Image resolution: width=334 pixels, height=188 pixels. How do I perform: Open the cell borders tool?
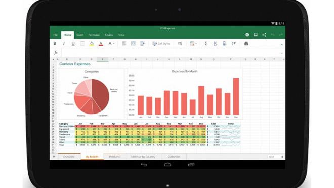click(x=82, y=43)
